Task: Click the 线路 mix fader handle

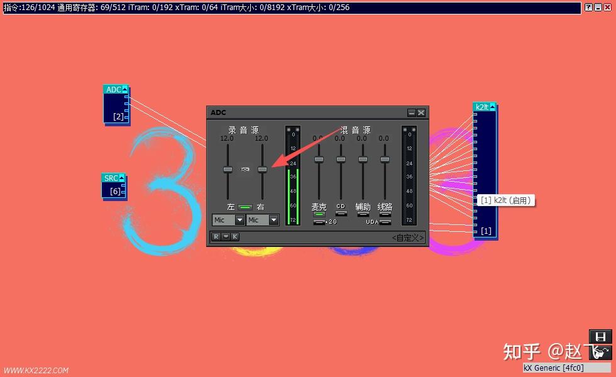Action: 385,159
